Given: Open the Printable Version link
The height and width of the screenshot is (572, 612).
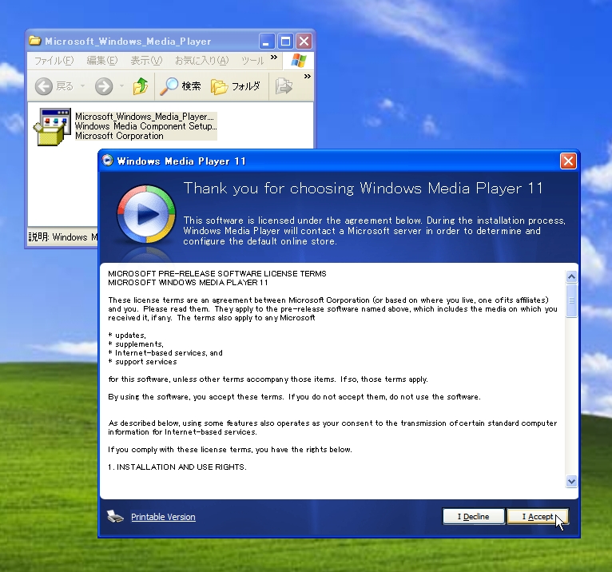Looking at the screenshot, I should coord(163,517).
